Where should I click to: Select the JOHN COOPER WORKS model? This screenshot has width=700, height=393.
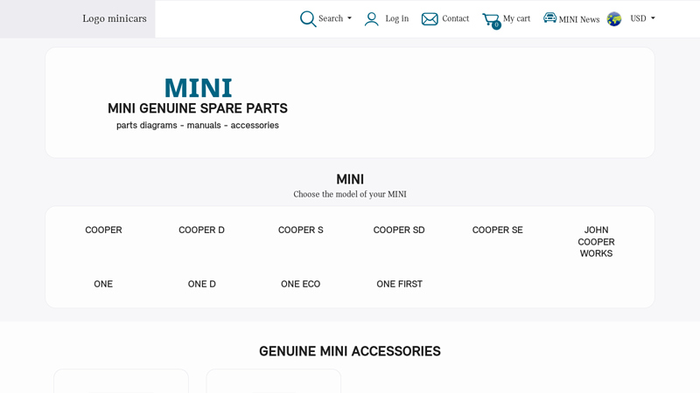pyautogui.click(x=596, y=242)
